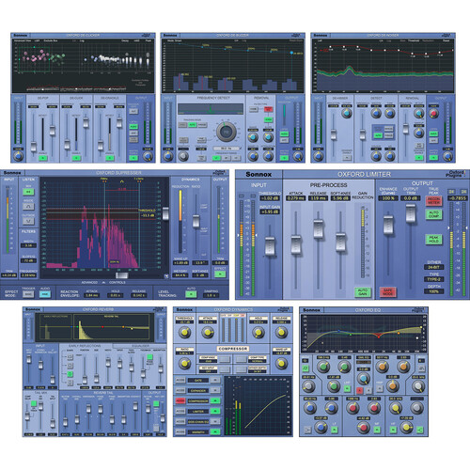Toggle the Auto Gain button in Oxford Limiter
Screen dimensions: 470x470
pos(363,292)
